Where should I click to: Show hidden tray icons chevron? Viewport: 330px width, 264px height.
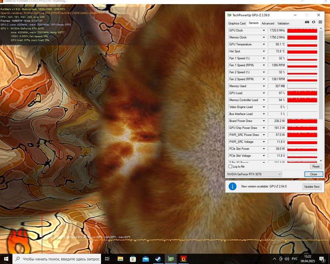(275, 259)
